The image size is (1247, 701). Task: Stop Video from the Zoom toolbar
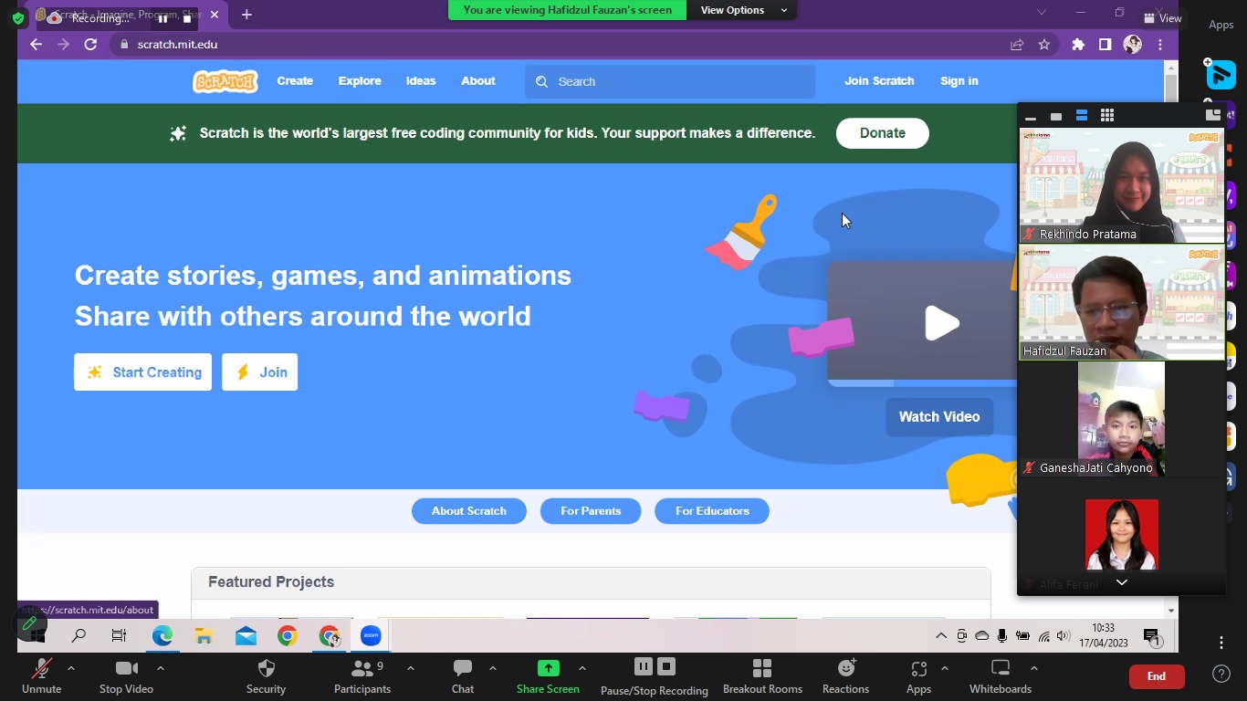tap(126, 675)
